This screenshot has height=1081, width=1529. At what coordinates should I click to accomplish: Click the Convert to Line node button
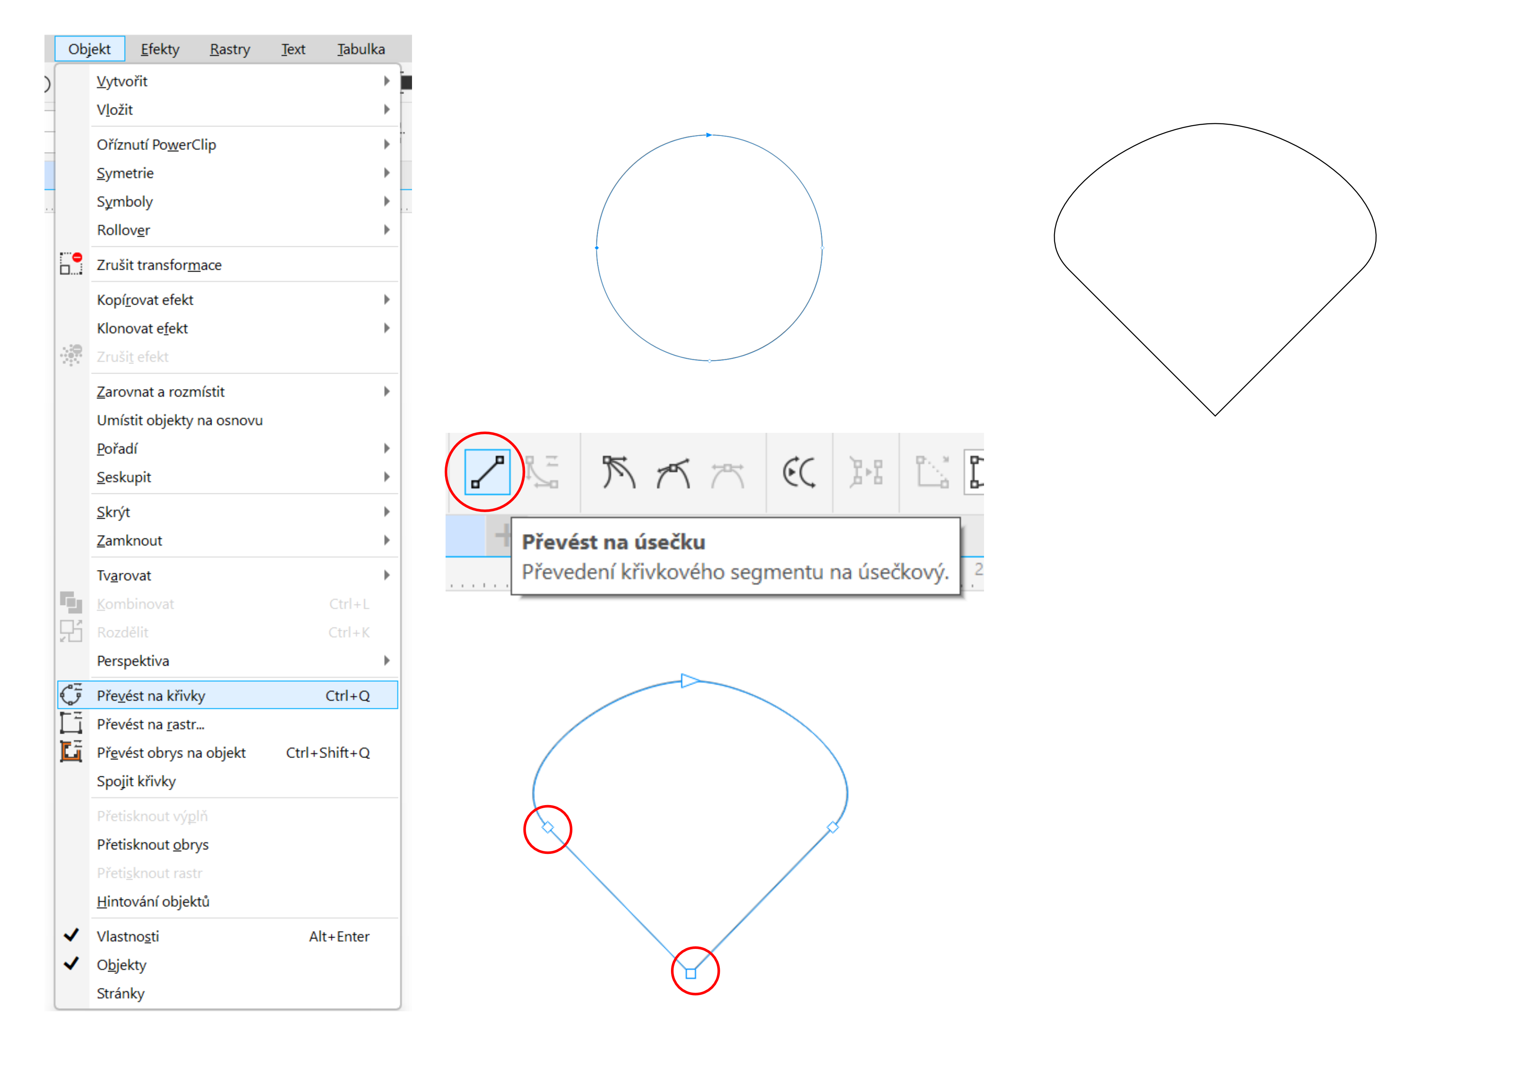tap(487, 472)
